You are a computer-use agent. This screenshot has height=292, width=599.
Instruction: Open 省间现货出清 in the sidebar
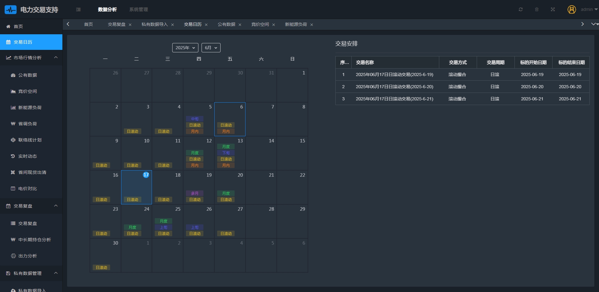point(31,172)
